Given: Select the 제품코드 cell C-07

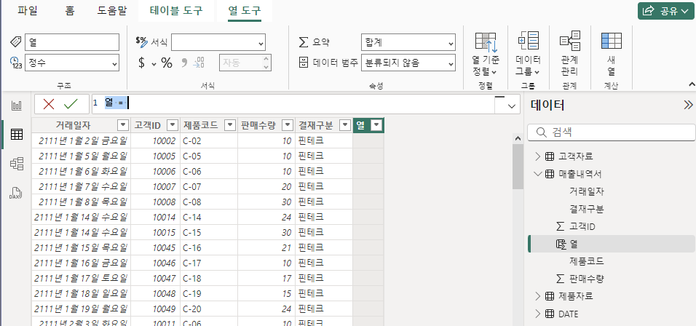Looking at the screenshot, I should [209, 186].
